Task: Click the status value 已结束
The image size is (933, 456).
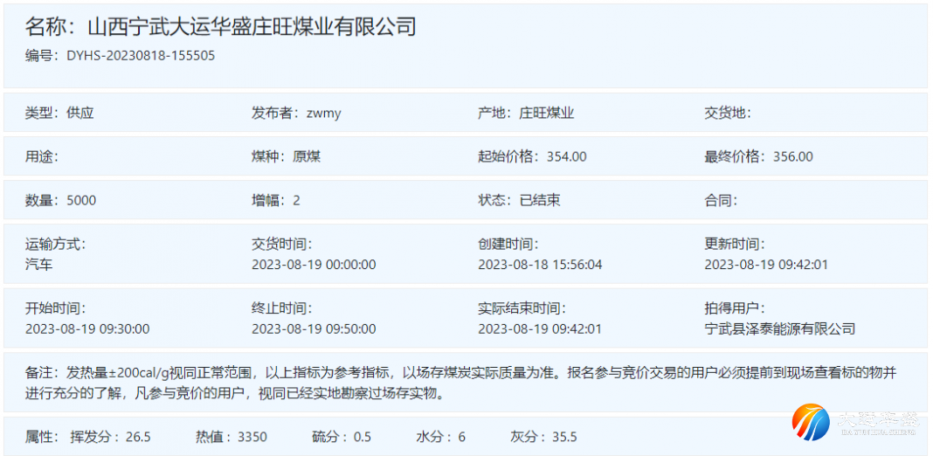Action: (540, 200)
